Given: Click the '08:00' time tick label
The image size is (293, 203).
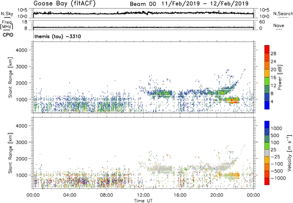Looking at the screenshot, I should coord(107,195).
